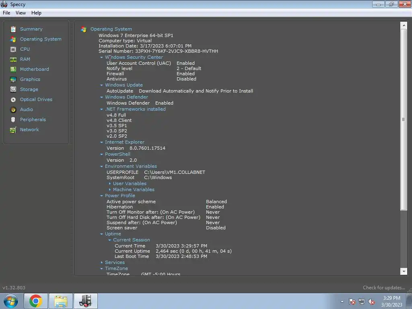Collapse the PowerShell section
Viewport: 412px width, 309px height.
(102, 154)
